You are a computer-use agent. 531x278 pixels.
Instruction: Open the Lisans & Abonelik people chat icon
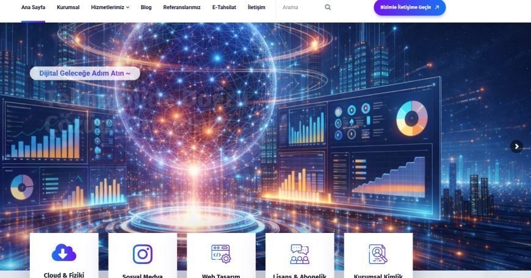[x=299, y=254]
